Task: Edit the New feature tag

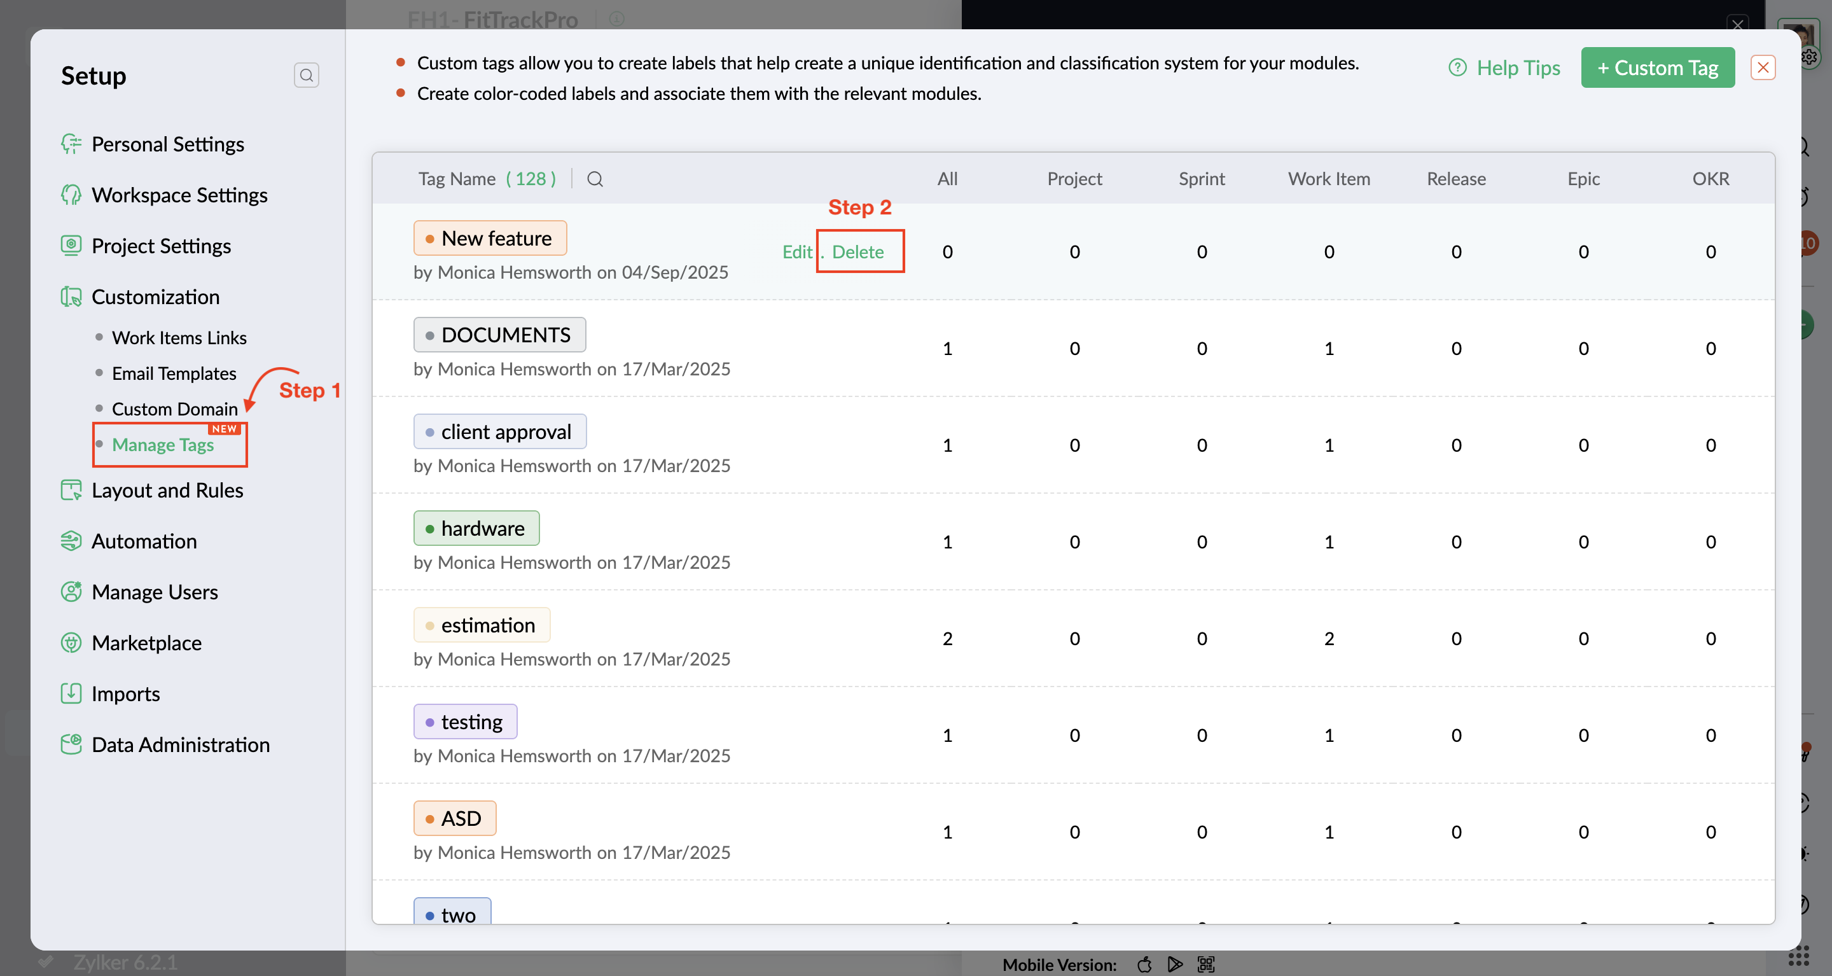Action: [796, 252]
